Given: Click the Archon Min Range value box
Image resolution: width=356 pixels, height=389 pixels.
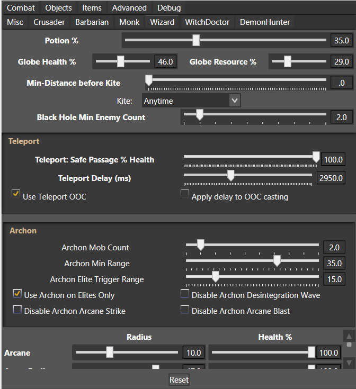Looking at the screenshot, I should click(x=333, y=264).
